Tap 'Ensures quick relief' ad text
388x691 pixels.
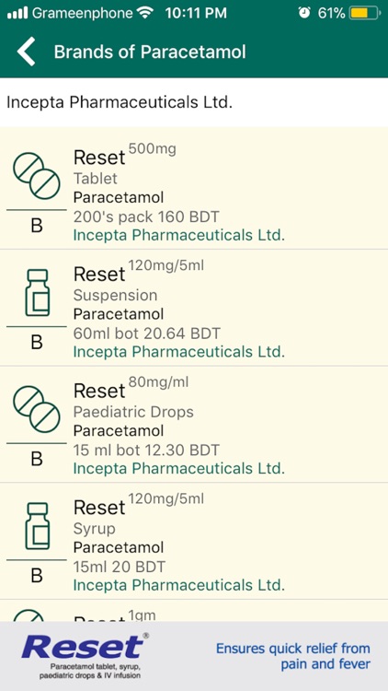(293, 656)
